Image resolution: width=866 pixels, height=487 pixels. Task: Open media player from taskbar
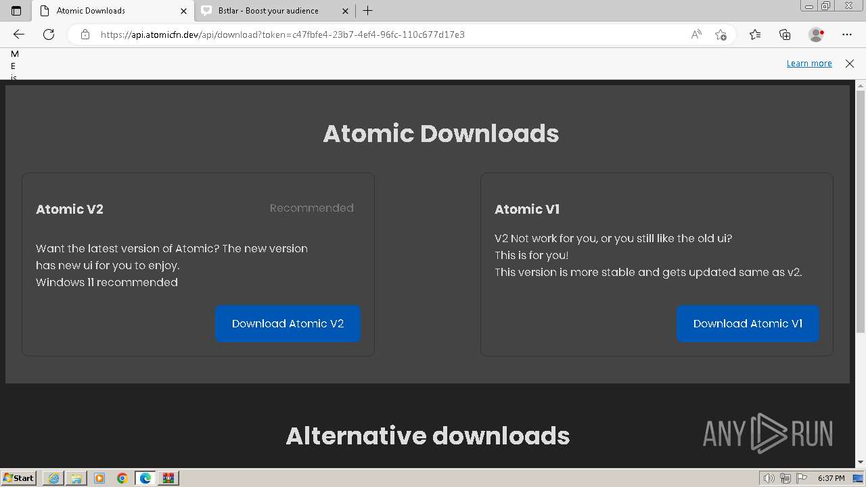pos(99,478)
